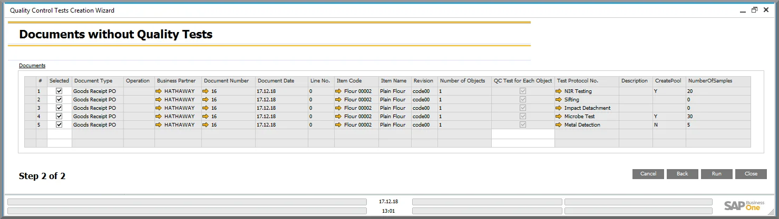
Task: Open document 16 link arrow in row 3
Action: coord(206,108)
